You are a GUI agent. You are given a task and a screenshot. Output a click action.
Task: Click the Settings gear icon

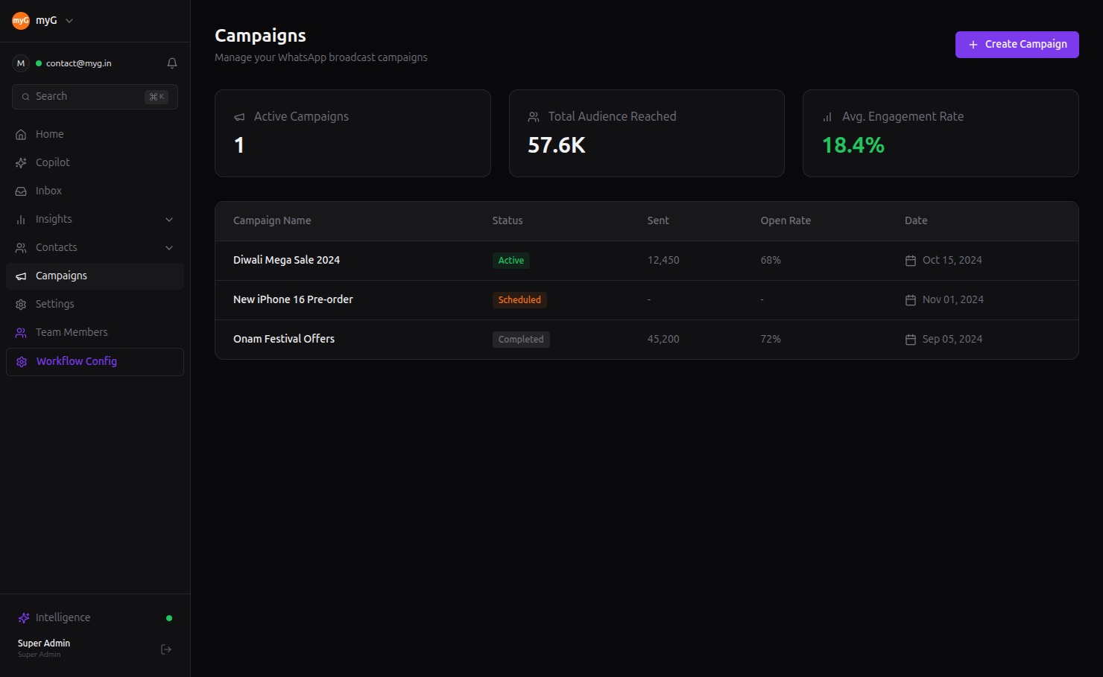pos(21,305)
